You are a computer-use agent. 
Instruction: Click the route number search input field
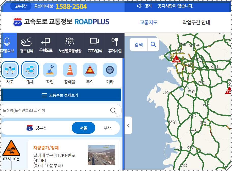pos(51,110)
